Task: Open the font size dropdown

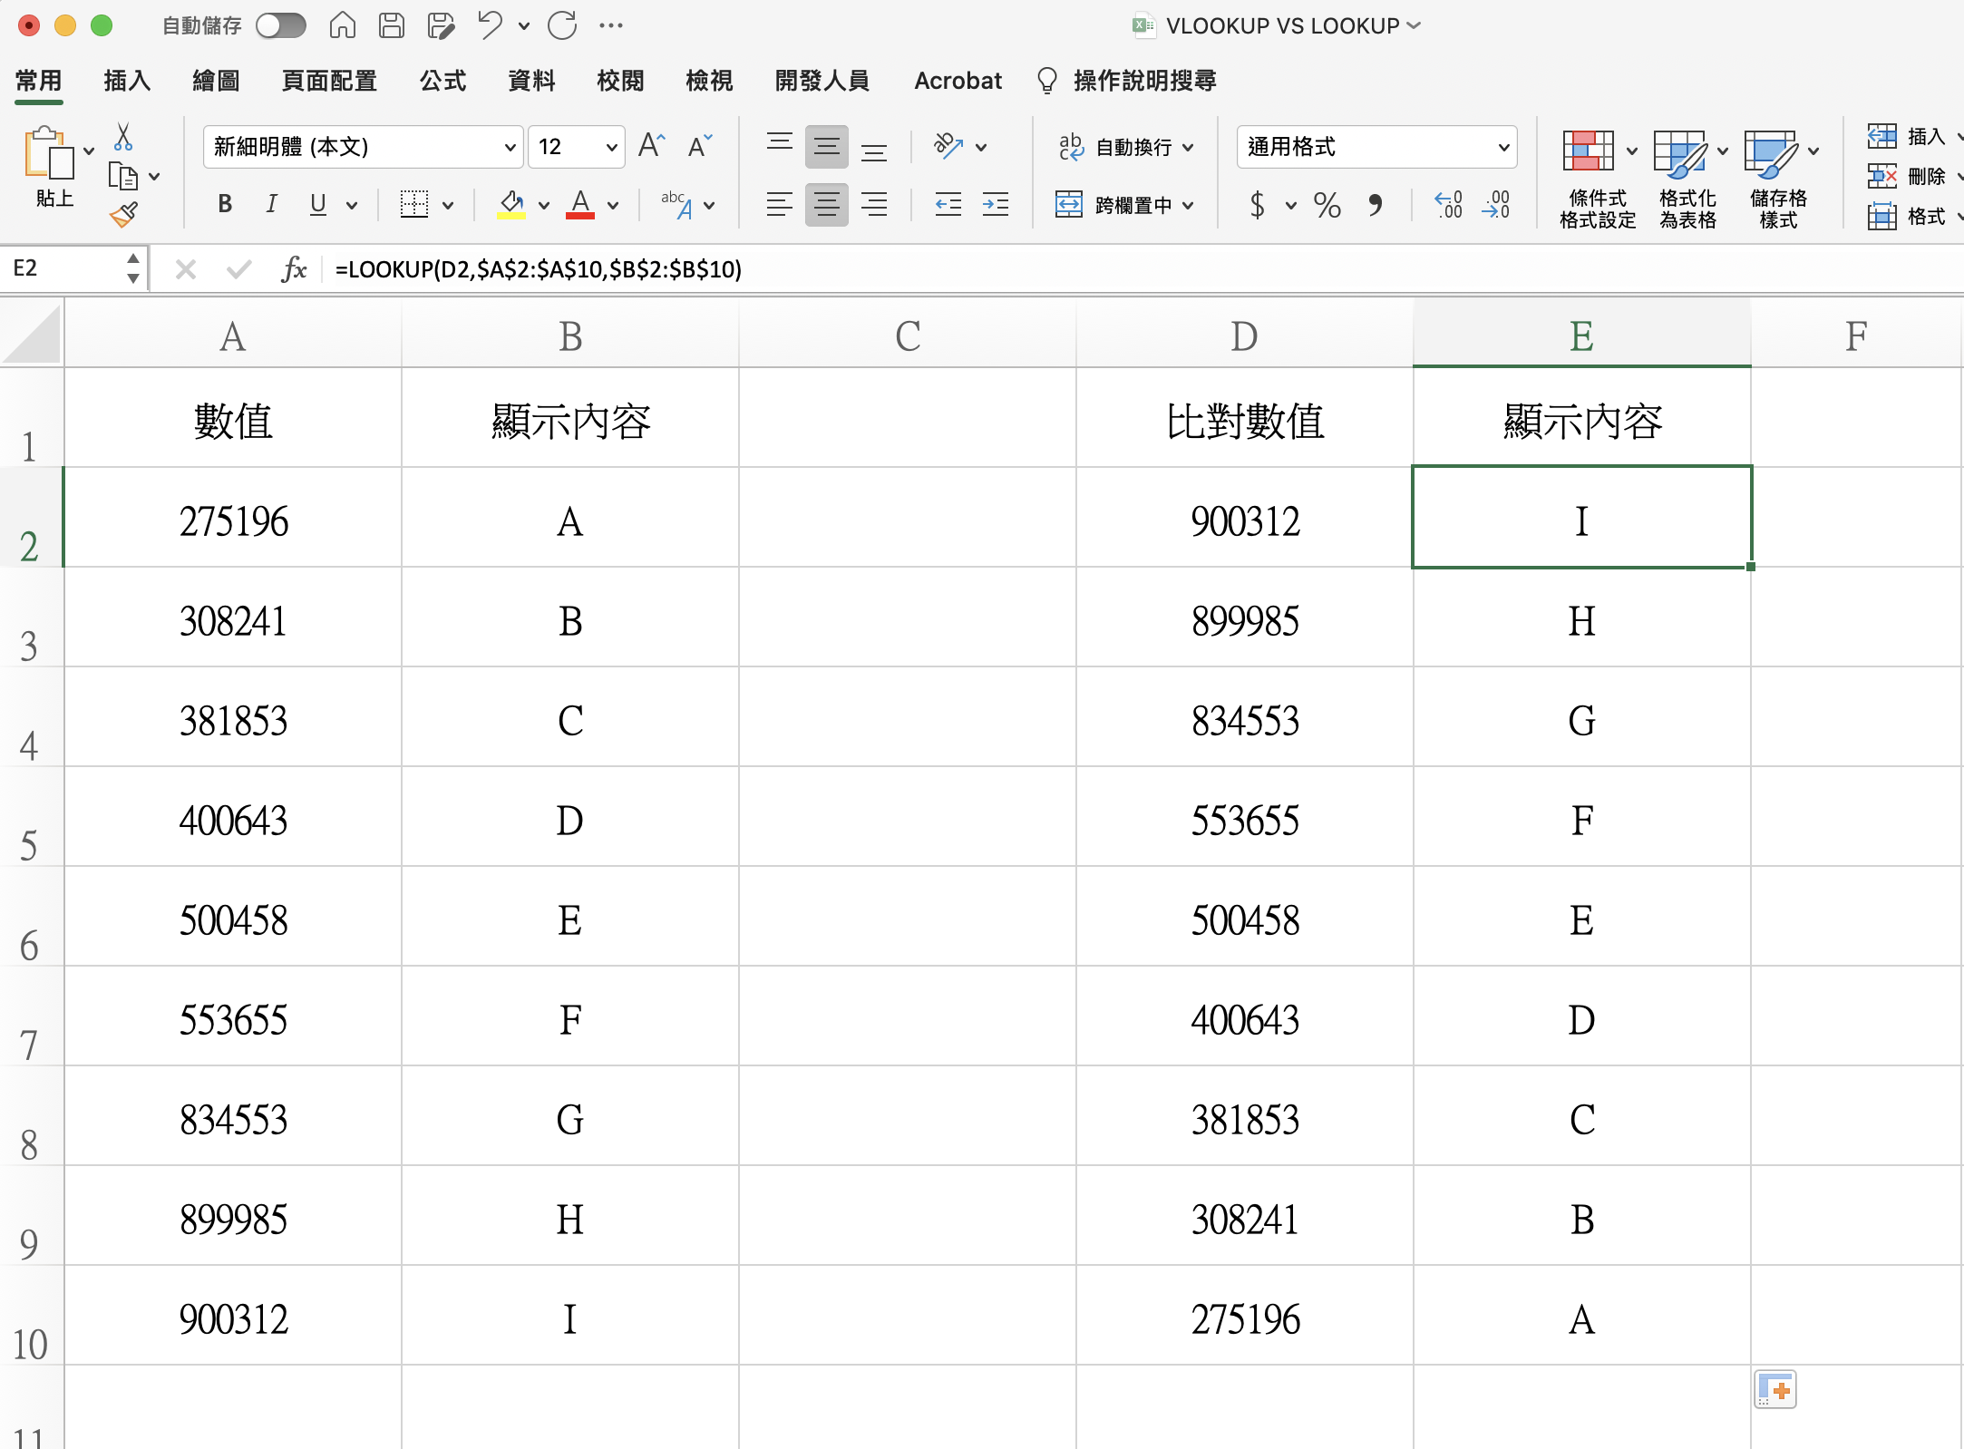Action: click(x=611, y=147)
